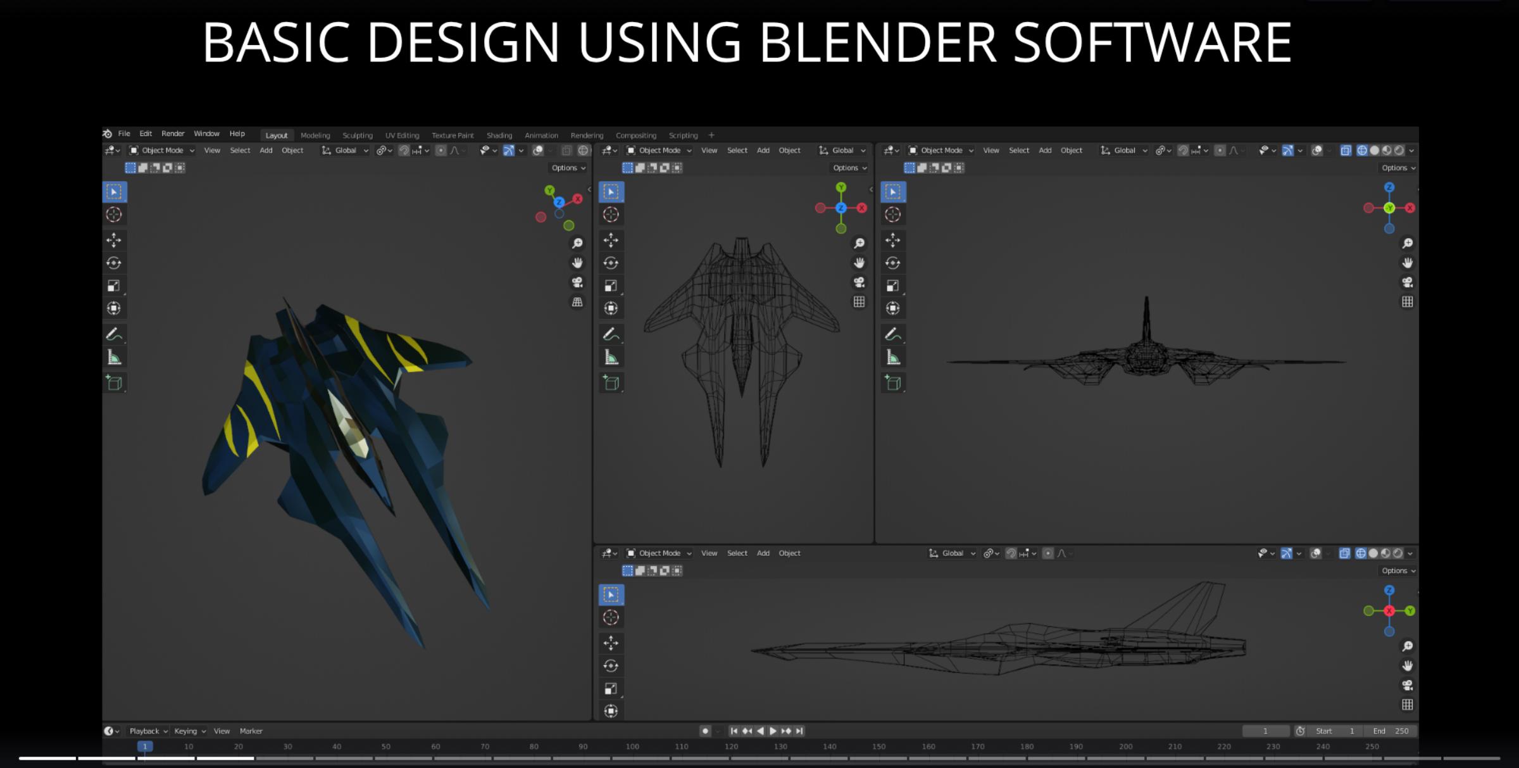Click the pan hand icon in the top-right viewport

[1407, 263]
